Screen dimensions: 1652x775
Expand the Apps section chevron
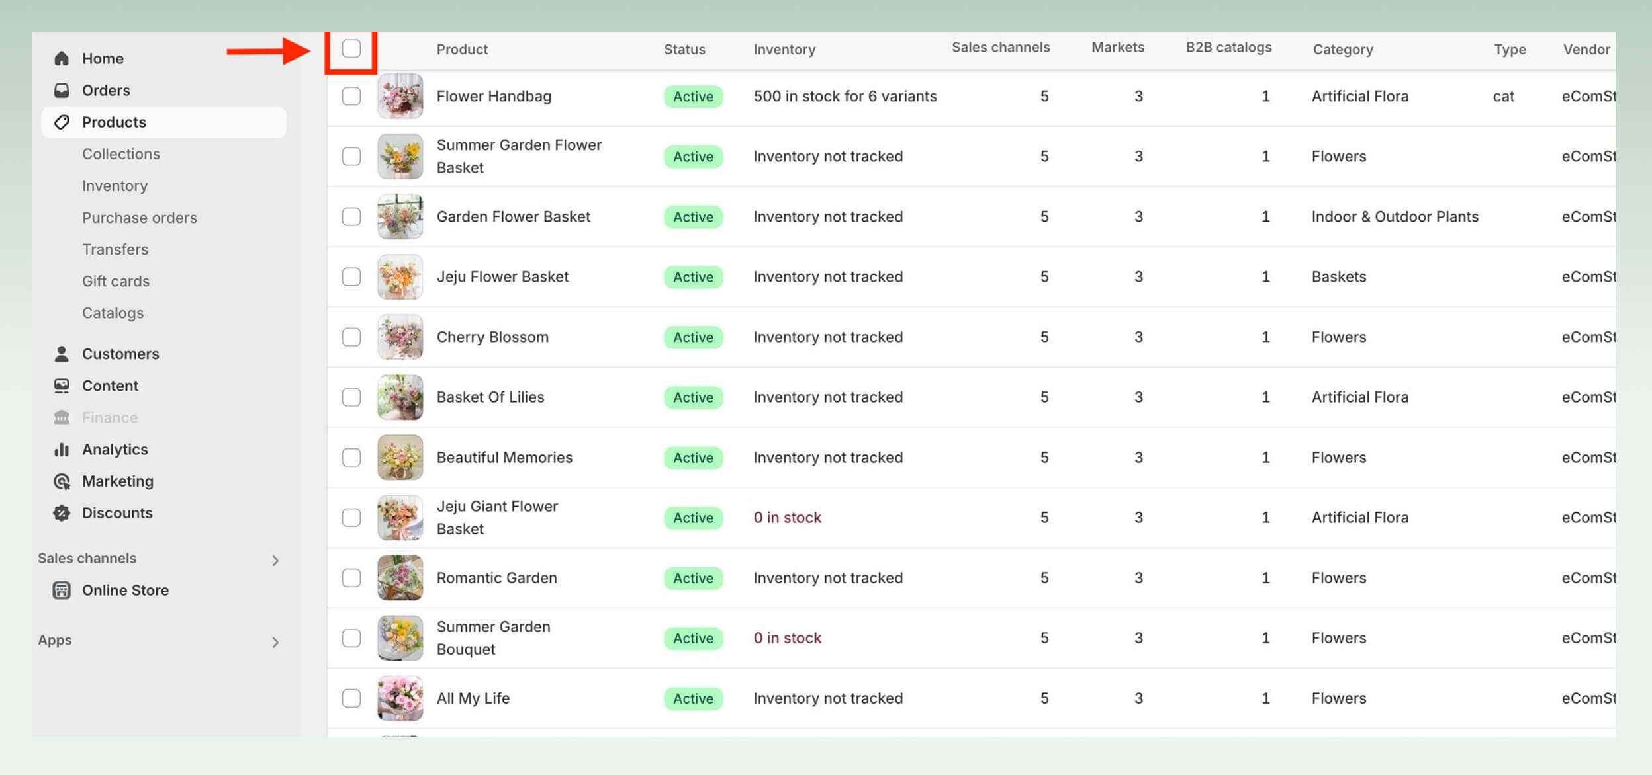point(275,643)
